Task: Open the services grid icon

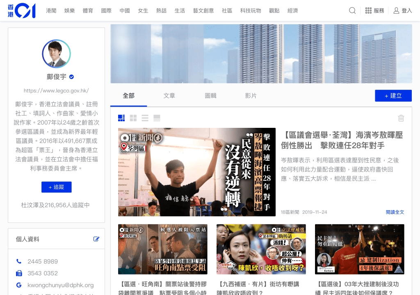Action: click(x=368, y=10)
